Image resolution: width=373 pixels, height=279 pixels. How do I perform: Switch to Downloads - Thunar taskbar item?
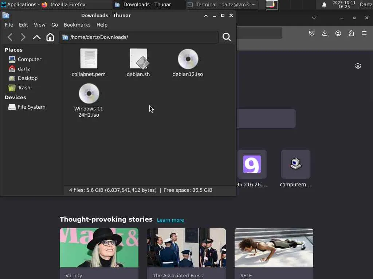click(149, 4)
